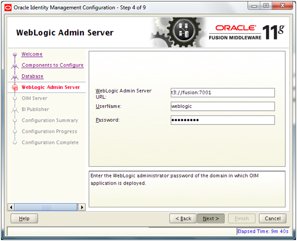Viewport: 297px width, 241px height.
Task: Click the red WebLogic Admin Server step icon
Action: 15,88
